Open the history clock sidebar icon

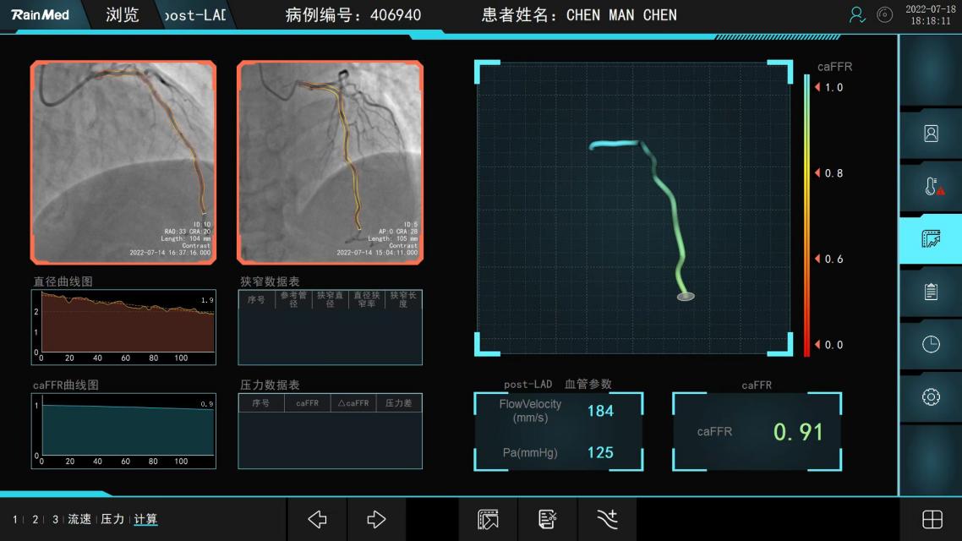[931, 344]
